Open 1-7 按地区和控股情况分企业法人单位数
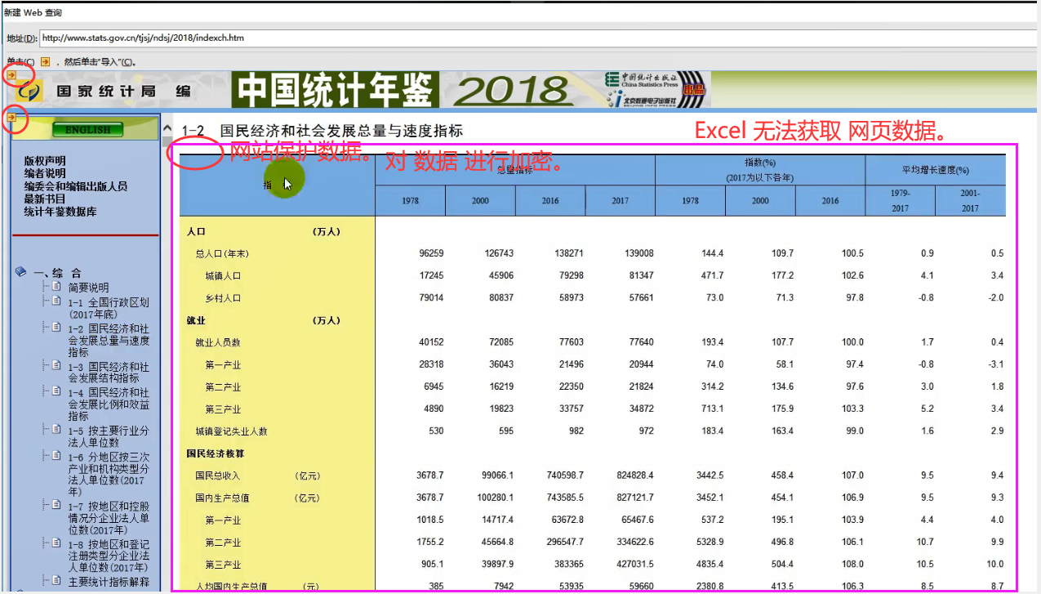 [109, 518]
